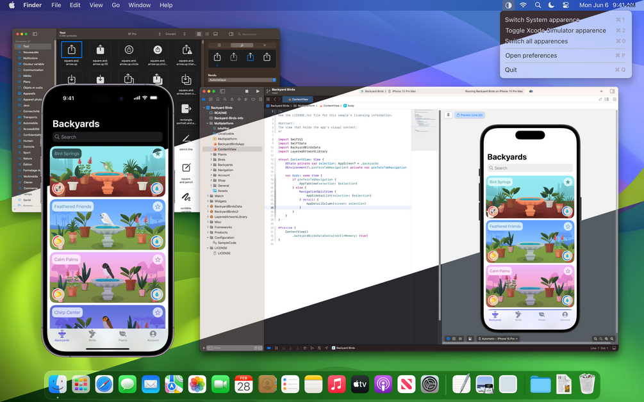Open the Automatique rendering dropdown in SF Symbols

(x=242, y=80)
